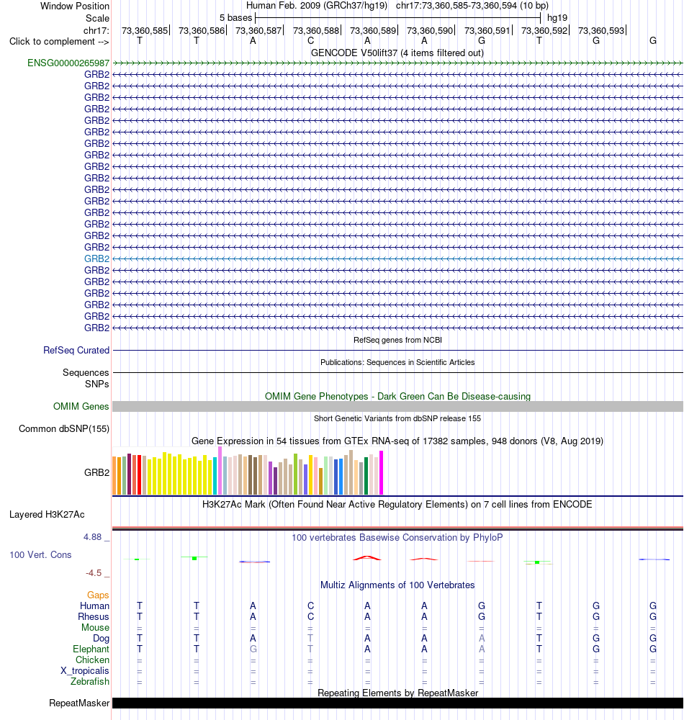This screenshot has width=684, height=720.
Task: Click the green ENSG00000265987 transcript line
Action: tap(397, 63)
